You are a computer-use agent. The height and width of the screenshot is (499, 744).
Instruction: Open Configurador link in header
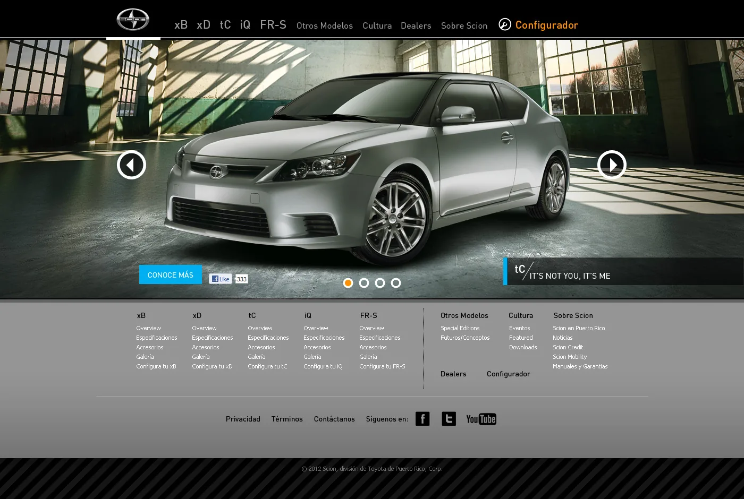coord(547,25)
